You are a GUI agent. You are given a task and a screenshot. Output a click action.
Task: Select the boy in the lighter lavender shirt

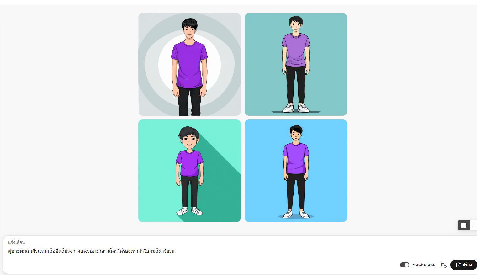296,64
